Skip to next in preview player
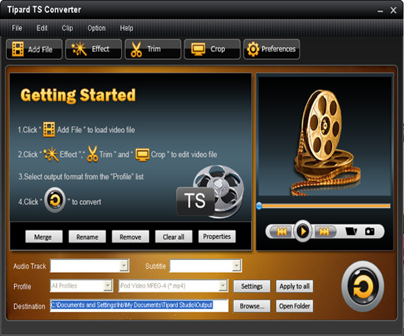 (324, 232)
